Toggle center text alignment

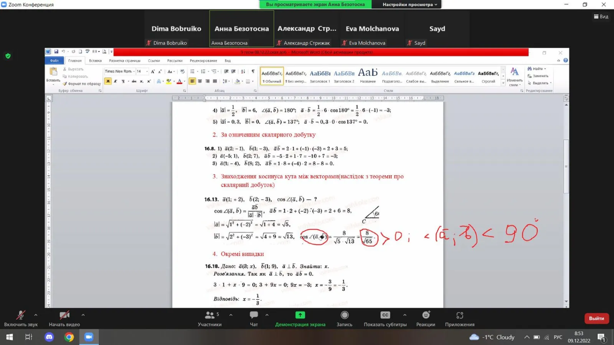click(x=200, y=81)
